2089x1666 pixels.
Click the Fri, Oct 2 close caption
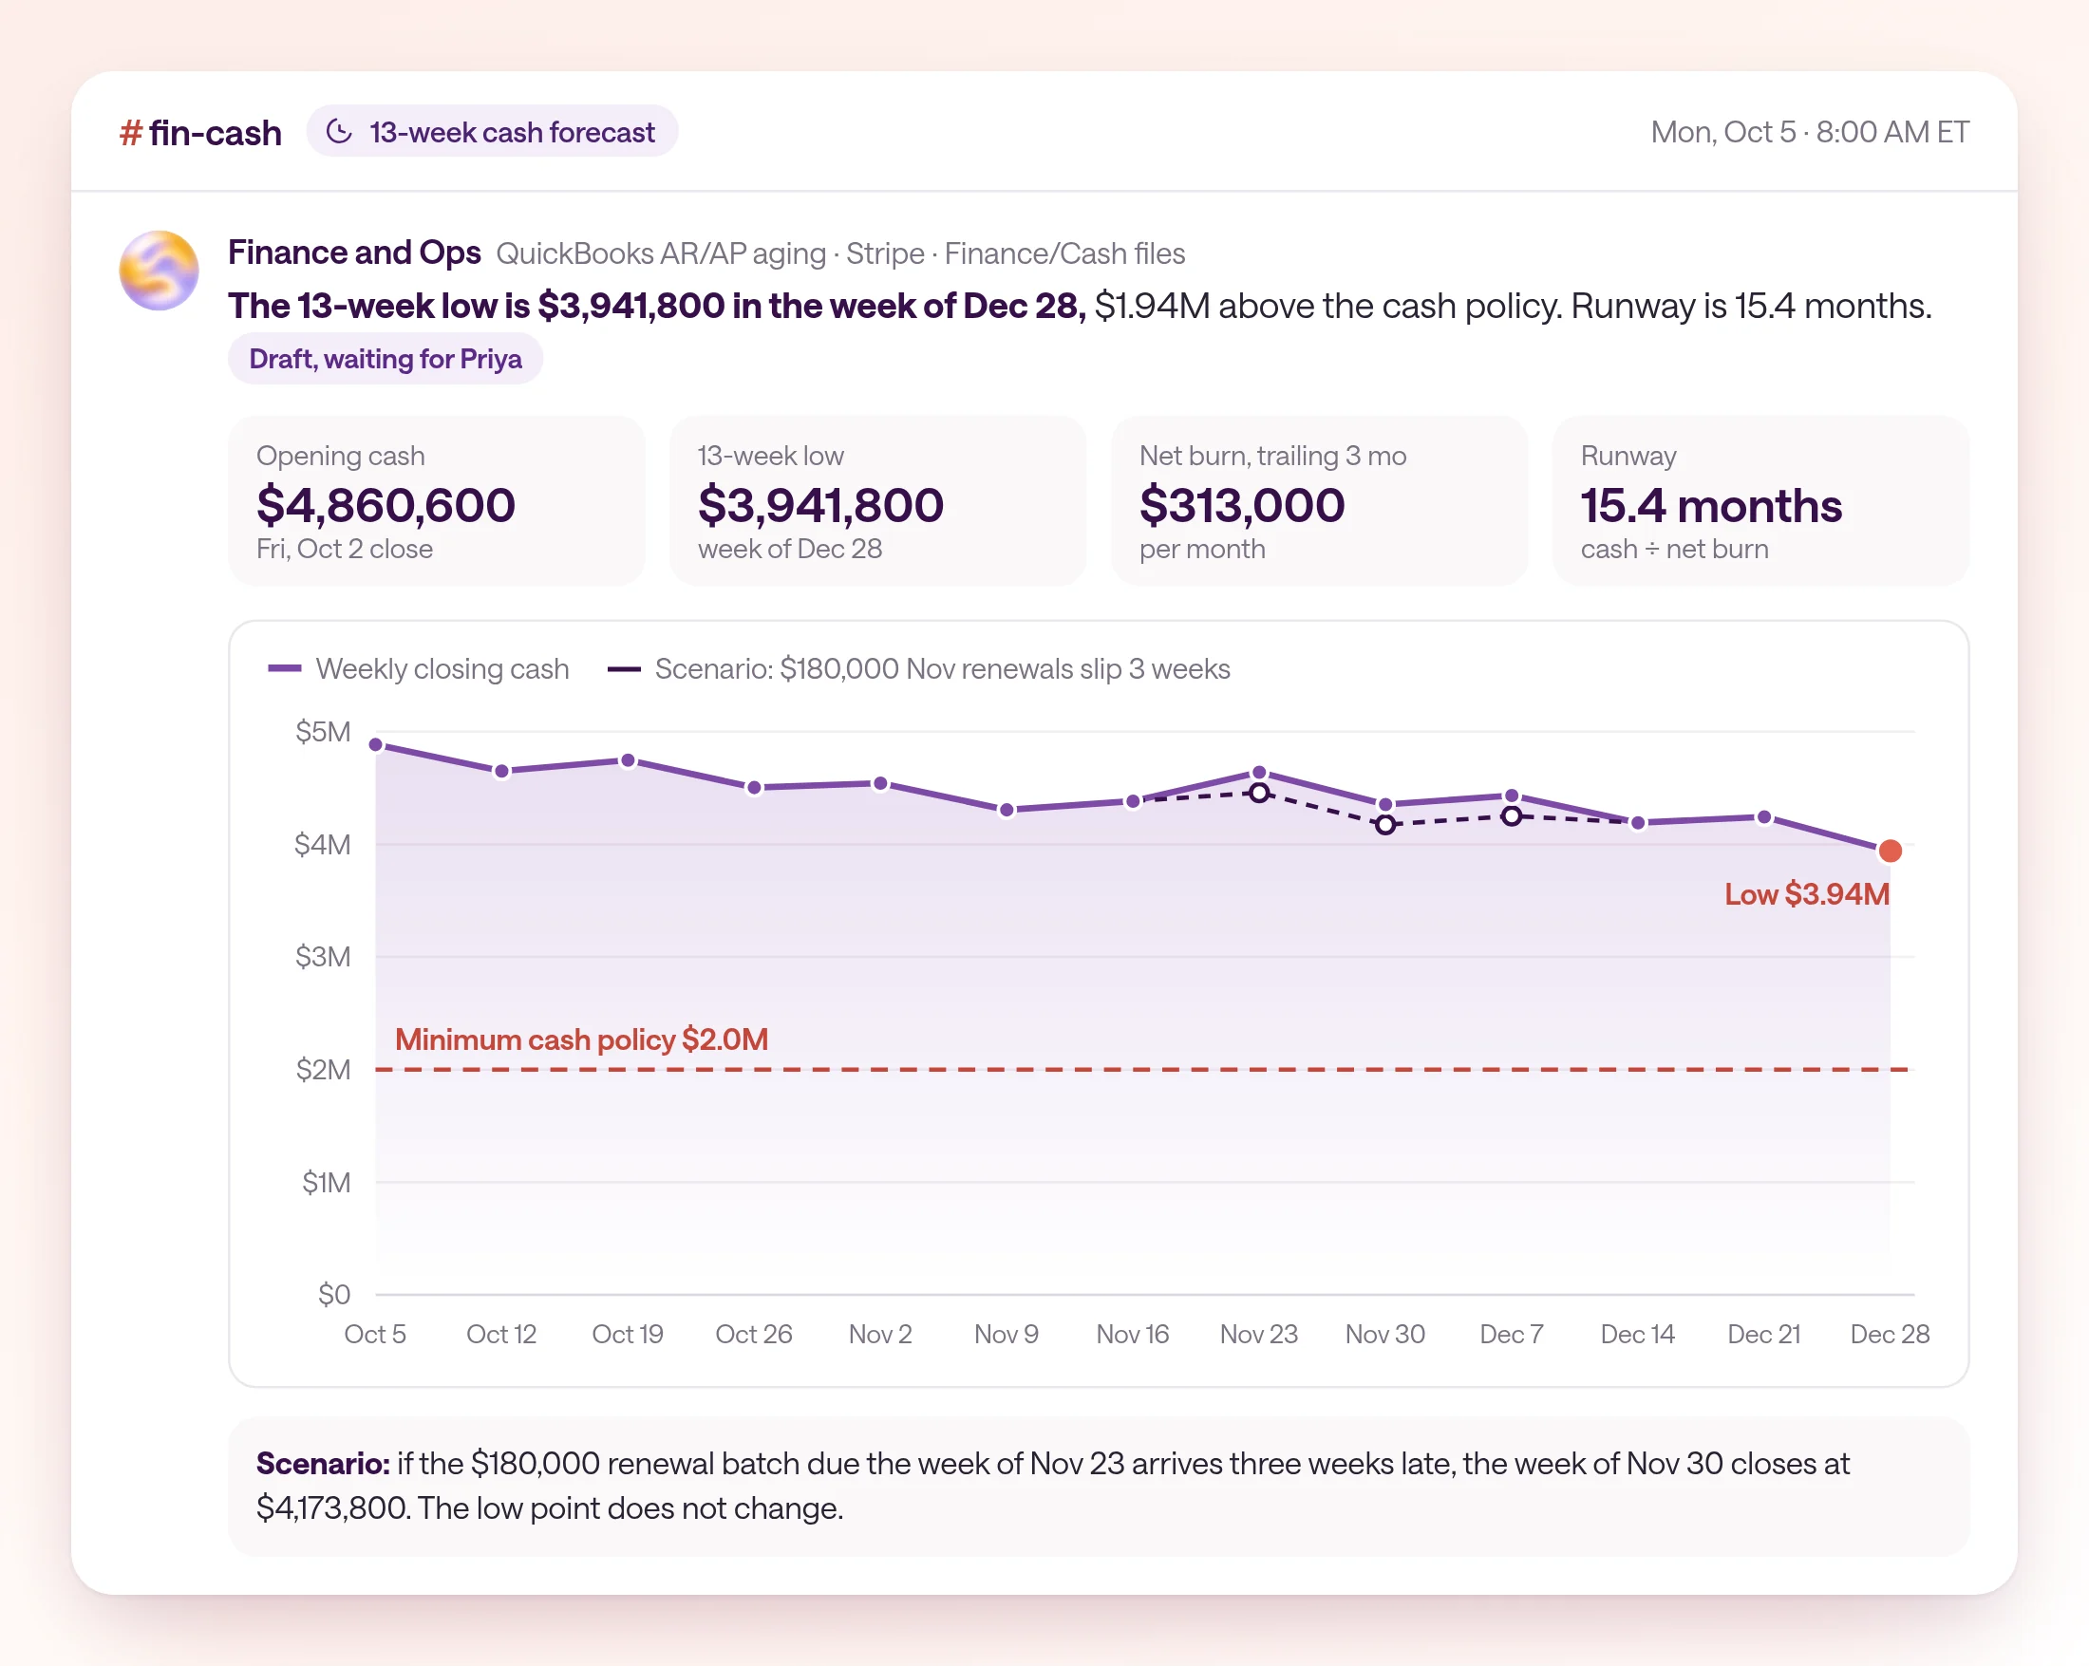(x=344, y=550)
